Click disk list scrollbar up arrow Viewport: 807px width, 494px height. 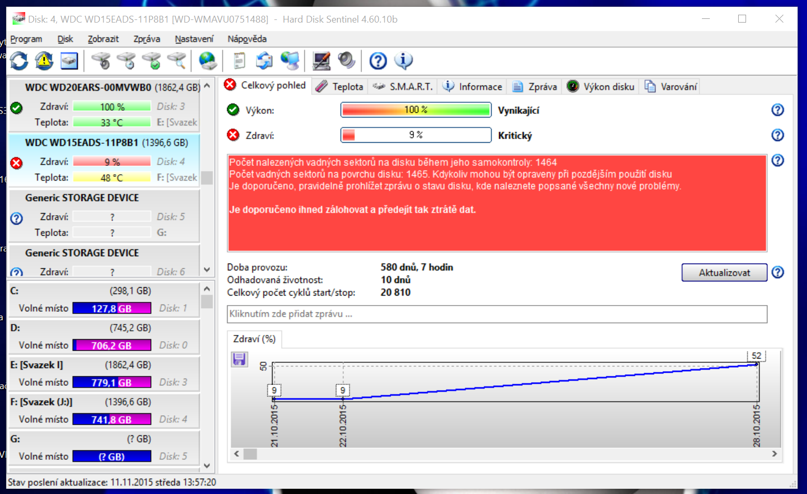207,85
